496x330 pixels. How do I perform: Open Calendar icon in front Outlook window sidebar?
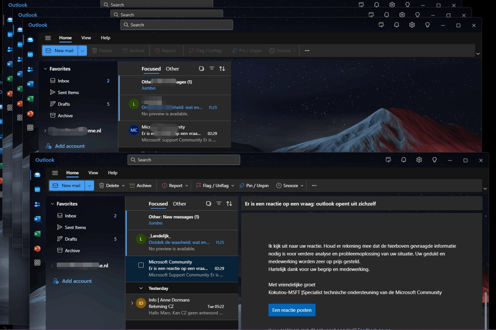click(x=37, y=189)
